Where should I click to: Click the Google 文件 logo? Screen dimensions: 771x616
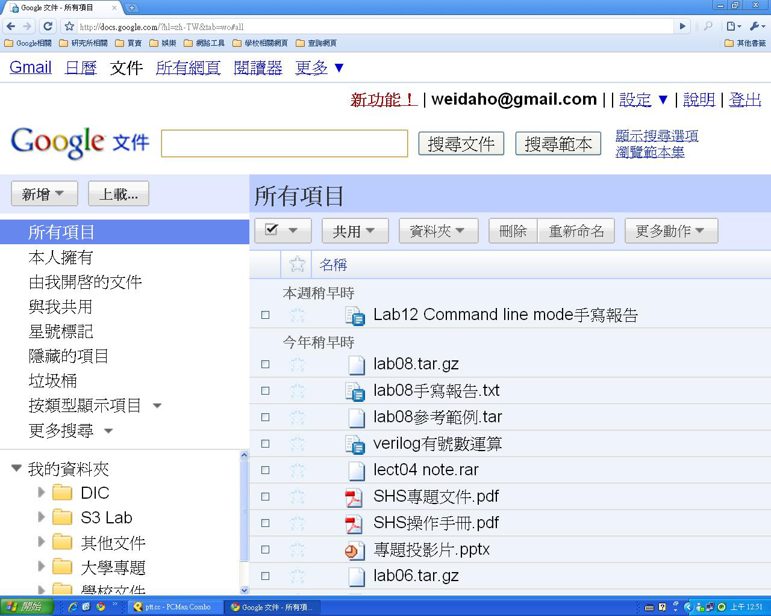80,143
